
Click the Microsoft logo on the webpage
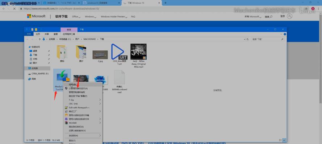(x=36, y=16)
